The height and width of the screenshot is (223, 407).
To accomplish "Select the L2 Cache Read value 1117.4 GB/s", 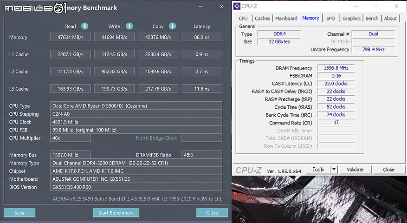I will click(x=71, y=72).
